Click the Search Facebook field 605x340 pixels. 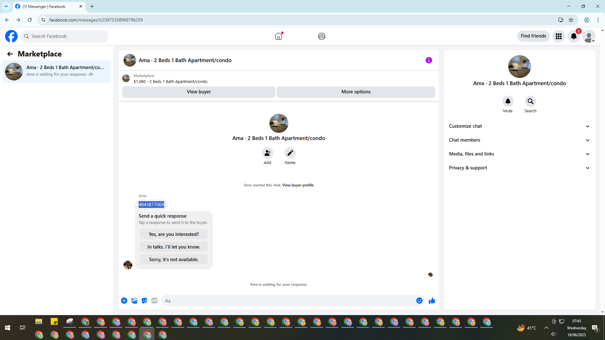click(64, 36)
